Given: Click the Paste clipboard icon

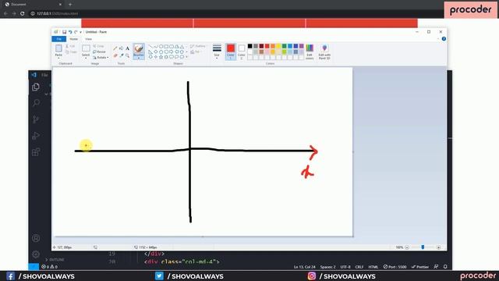Looking at the screenshot, I should [x=58, y=48].
